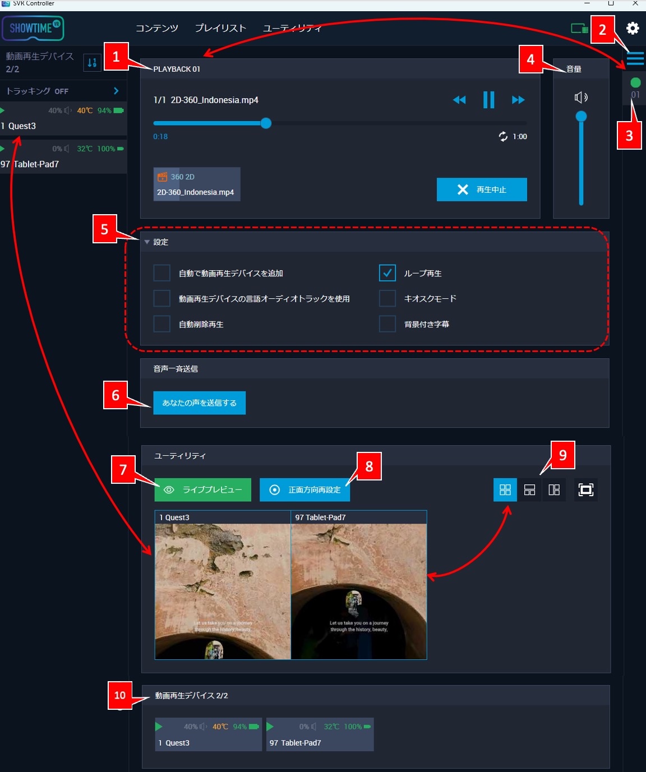Enable automatically adding playback devices checkbox

point(161,273)
